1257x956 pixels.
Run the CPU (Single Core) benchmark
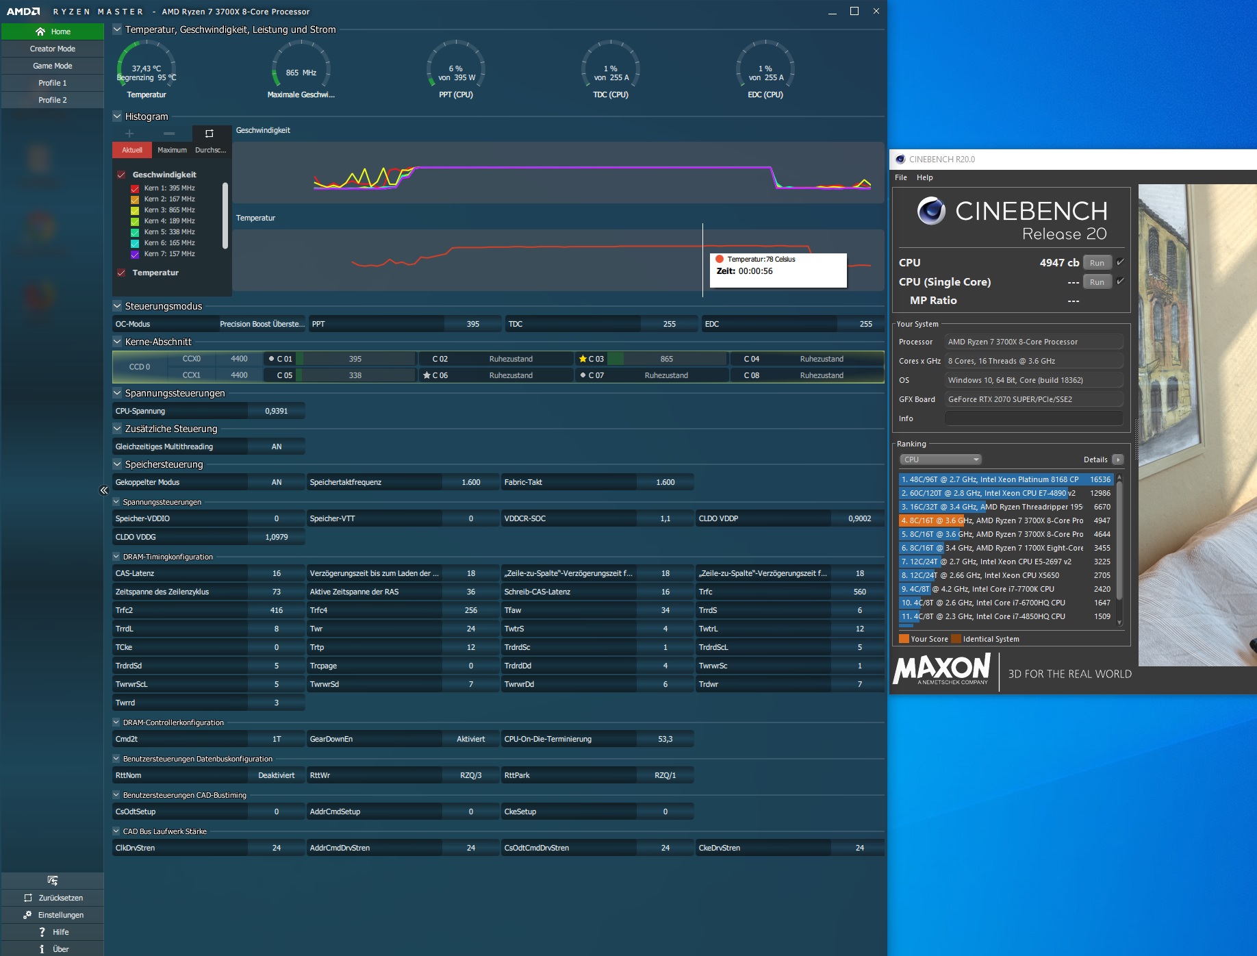pyautogui.click(x=1097, y=282)
